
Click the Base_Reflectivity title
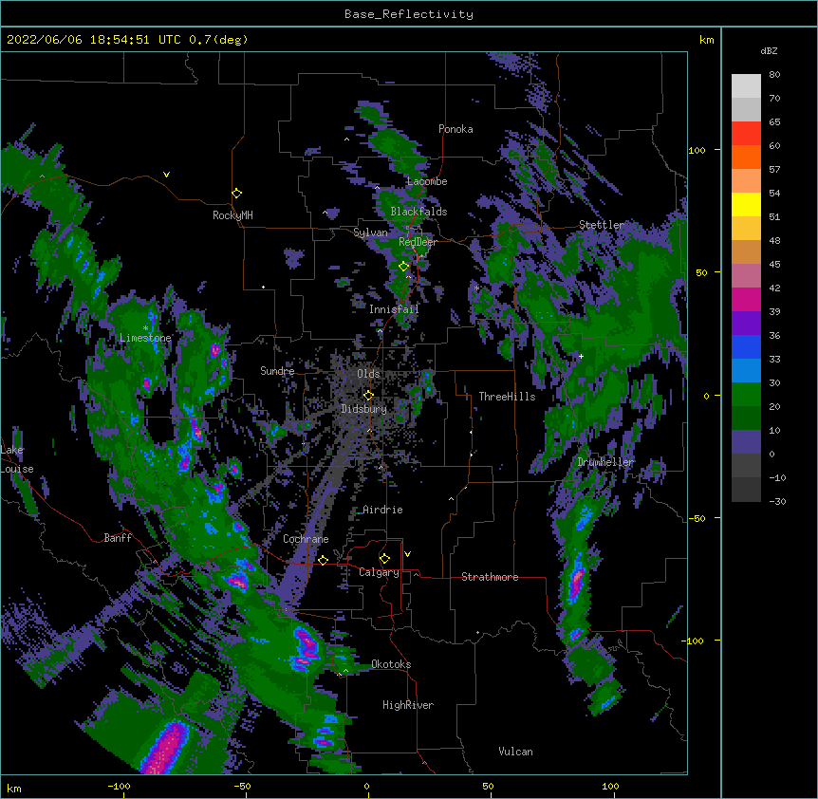pyautogui.click(x=409, y=14)
